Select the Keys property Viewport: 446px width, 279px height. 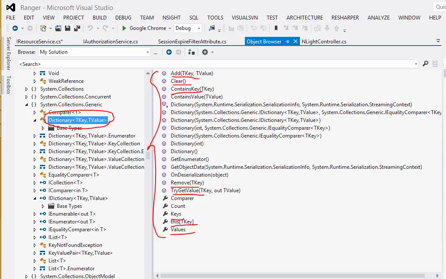coord(176,214)
